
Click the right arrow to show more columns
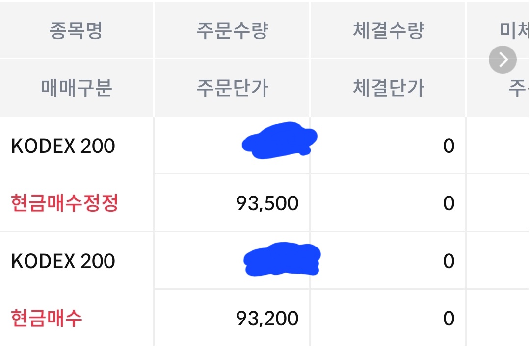pyautogui.click(x=503, y=59)
